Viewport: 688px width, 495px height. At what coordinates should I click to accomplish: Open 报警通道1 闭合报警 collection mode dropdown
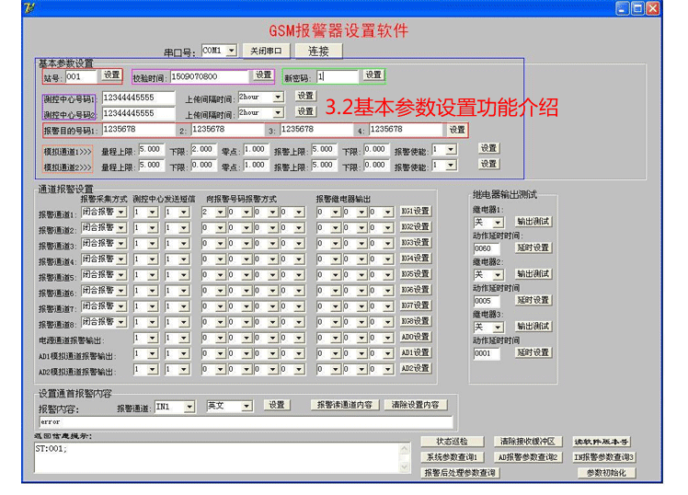pos(120,212)
